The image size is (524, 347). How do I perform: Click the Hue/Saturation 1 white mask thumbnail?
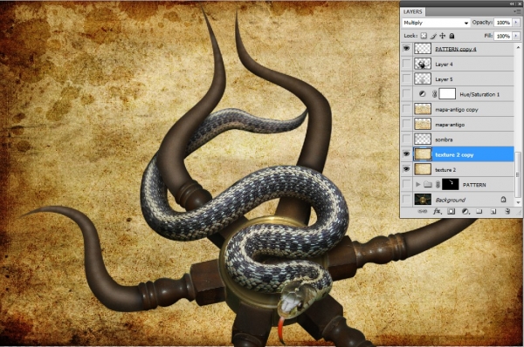click(447, 94)
